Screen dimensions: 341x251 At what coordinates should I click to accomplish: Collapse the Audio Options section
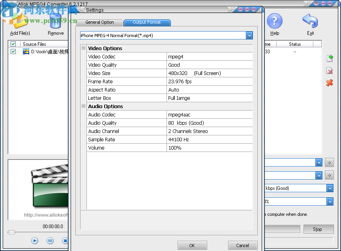click(x=83, y=106)
